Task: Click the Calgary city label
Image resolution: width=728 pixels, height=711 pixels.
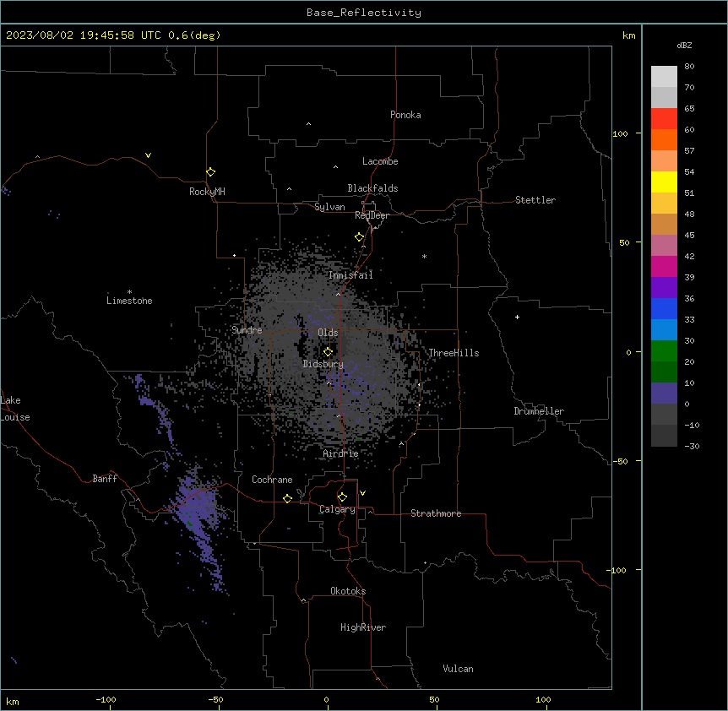Action: click(x=338, y=509)
